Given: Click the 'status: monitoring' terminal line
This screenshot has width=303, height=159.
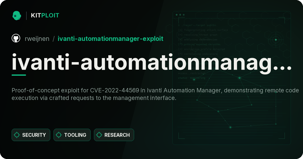Looking at the screenshot, I should coord(192,78).
